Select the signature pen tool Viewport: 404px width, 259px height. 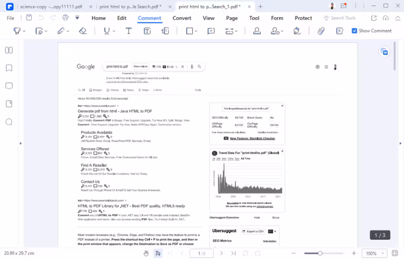click(297, 31)
